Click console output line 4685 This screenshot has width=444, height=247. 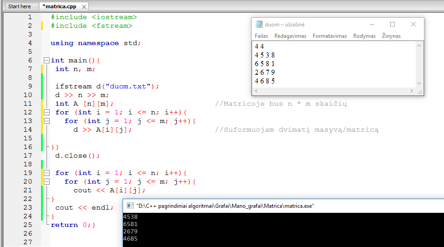click(130, 238)
